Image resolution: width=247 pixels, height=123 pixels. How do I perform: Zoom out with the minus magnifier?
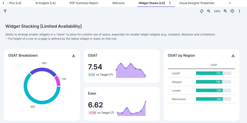209,11
